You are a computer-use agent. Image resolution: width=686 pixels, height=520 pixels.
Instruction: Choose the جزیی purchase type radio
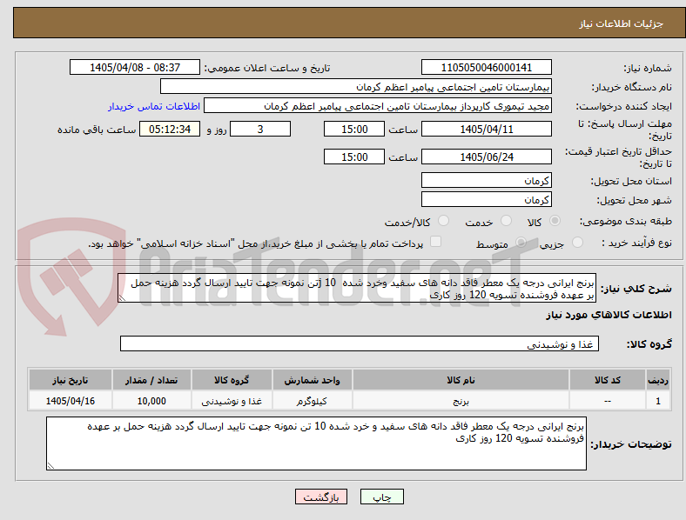[577, 243]
